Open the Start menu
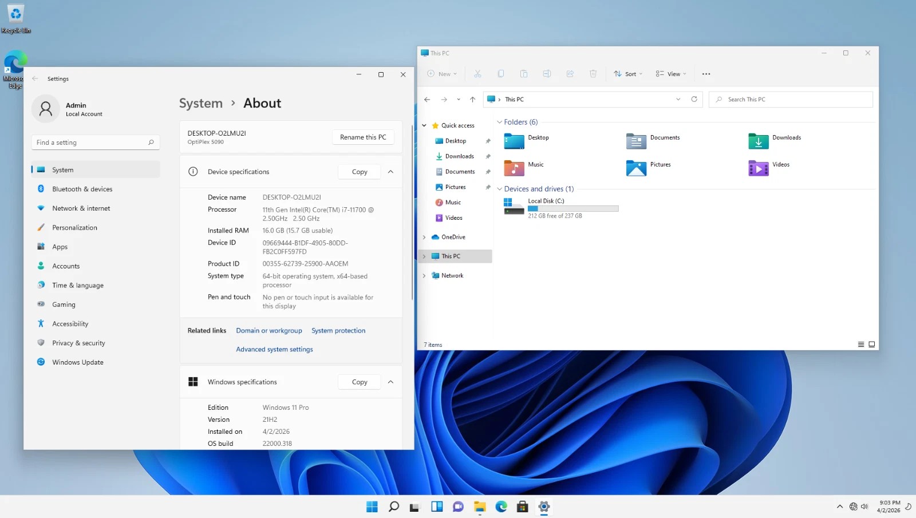916x518 pixels. click(372, 507)
